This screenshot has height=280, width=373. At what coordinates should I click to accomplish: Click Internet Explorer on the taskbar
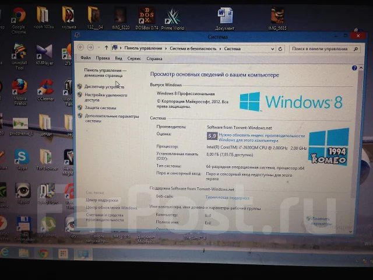point(4,253)
